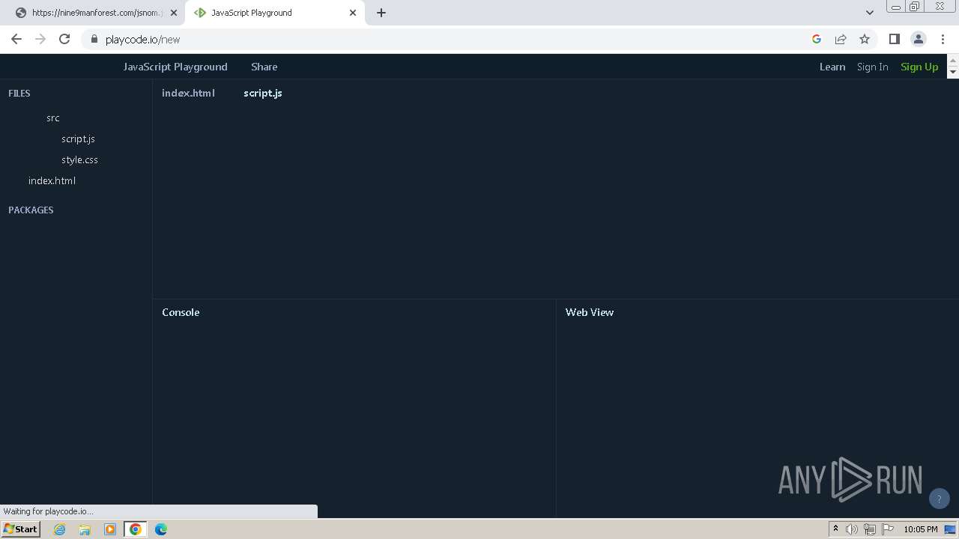959x539 pixels.
Task: Click the share page icon
Action: [x=841, y=39]
